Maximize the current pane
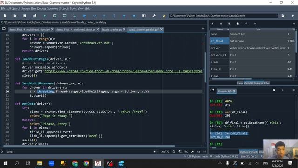This screenshot has width=298, height=168. coord(144,16)
